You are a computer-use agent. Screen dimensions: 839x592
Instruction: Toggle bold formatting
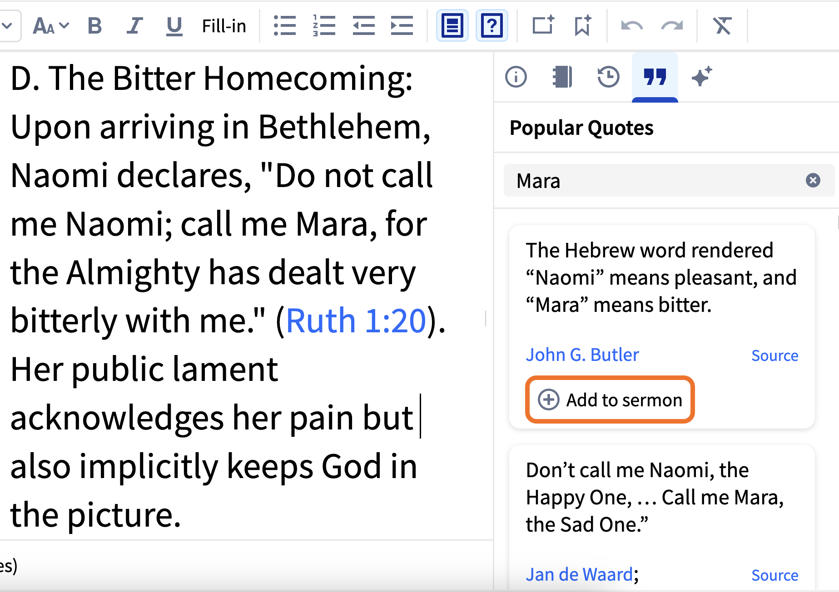[94, 26]
